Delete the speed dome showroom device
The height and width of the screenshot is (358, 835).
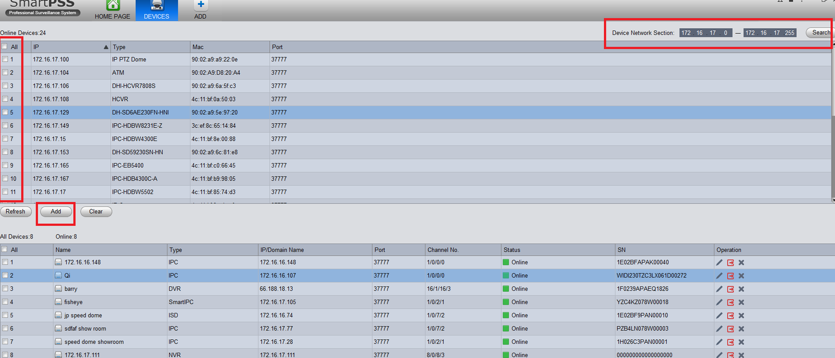click(741, 342)
